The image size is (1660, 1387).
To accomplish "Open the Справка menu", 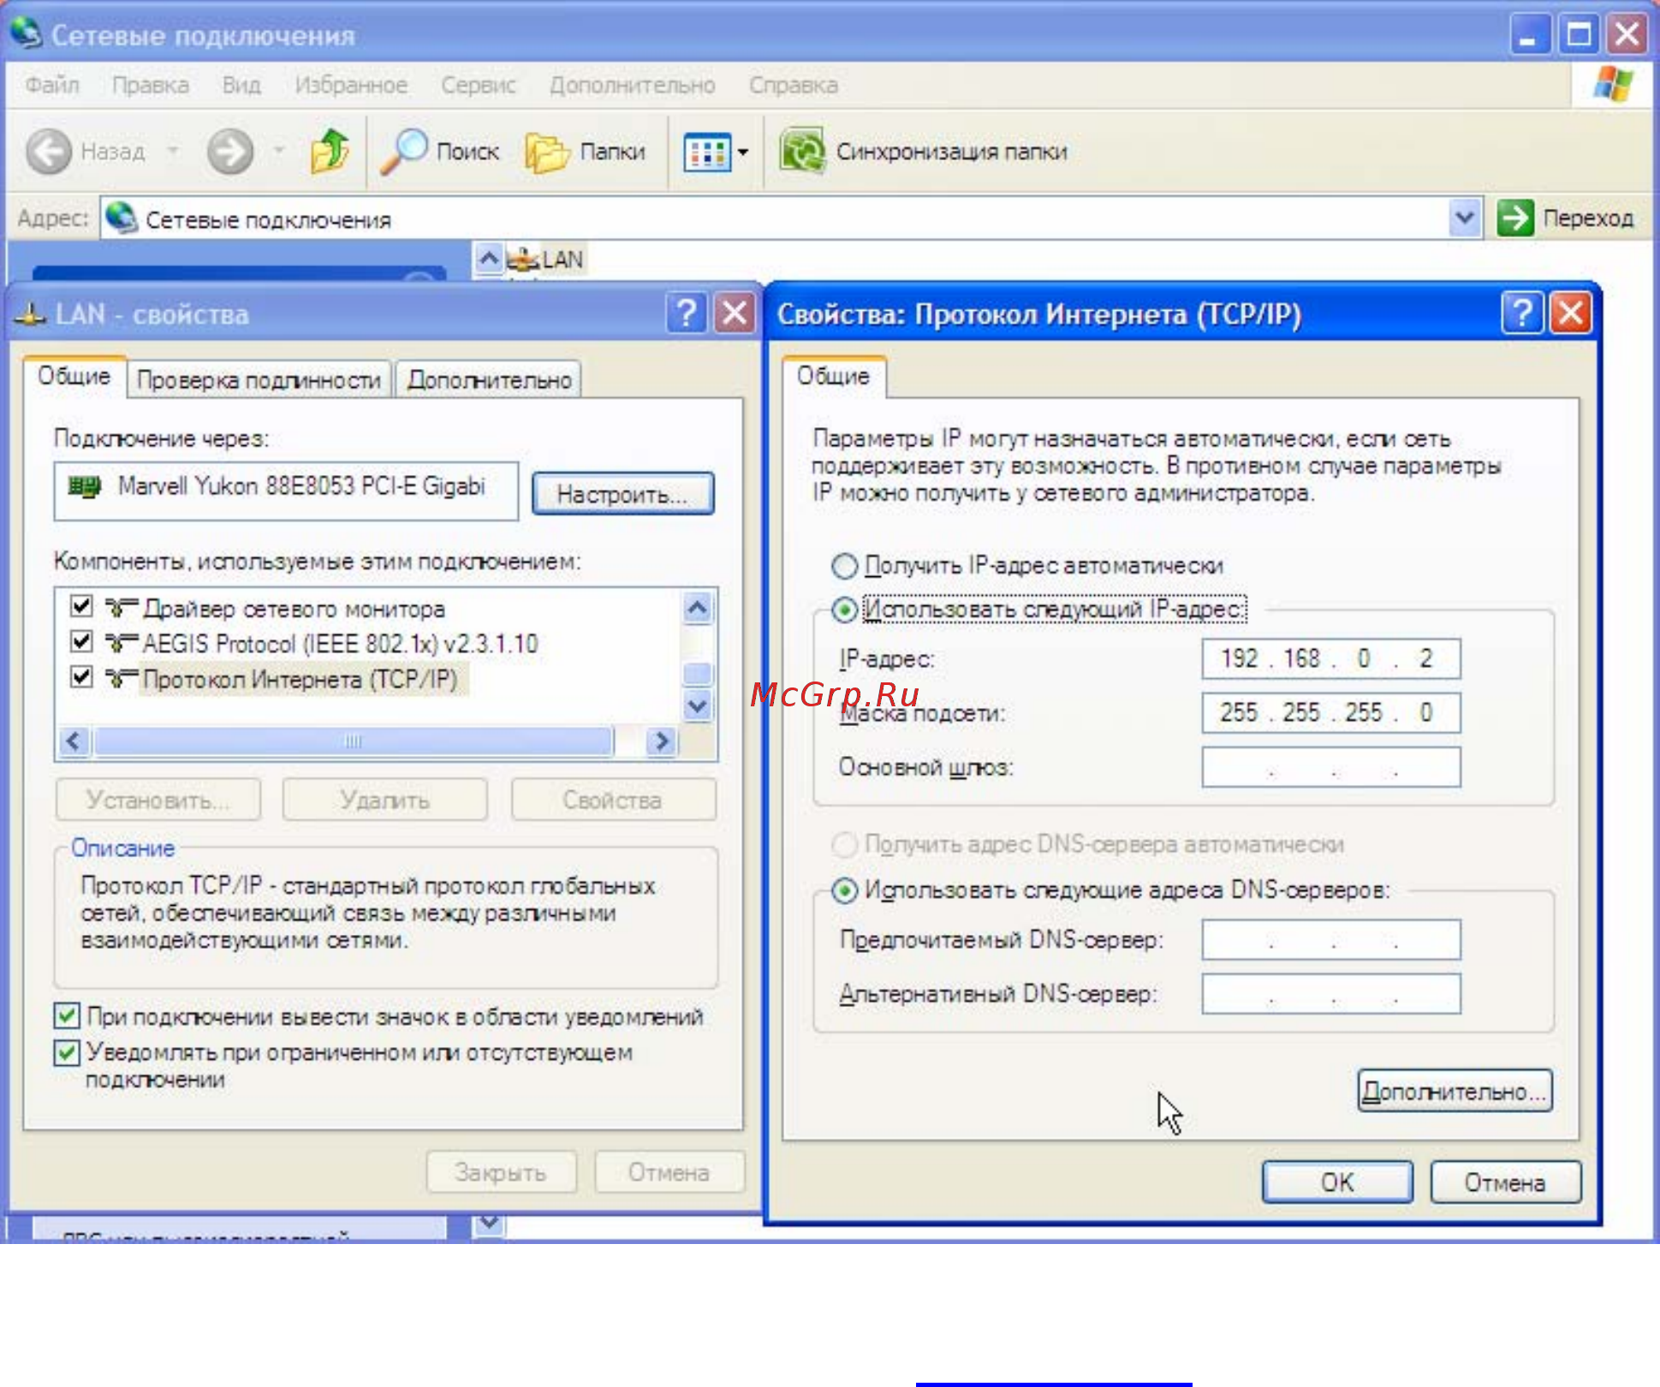I will [794, 85].
